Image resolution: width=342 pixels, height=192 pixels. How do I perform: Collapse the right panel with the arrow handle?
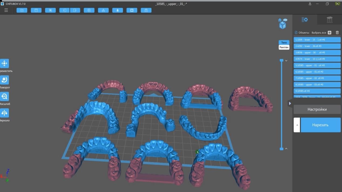pos(290,103)
